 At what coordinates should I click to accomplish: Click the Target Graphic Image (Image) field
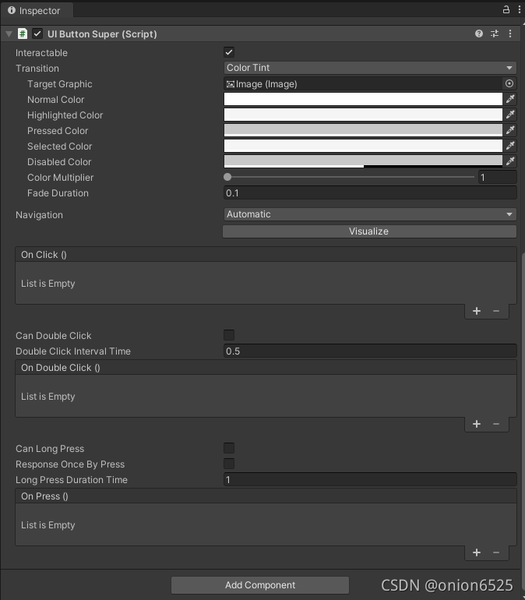[362, 84]
